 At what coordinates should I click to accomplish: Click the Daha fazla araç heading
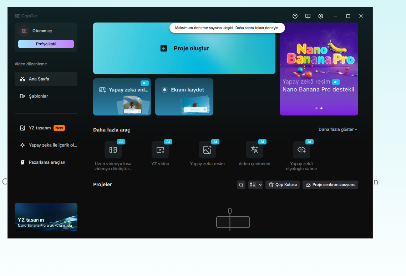[x=112, y=130]
